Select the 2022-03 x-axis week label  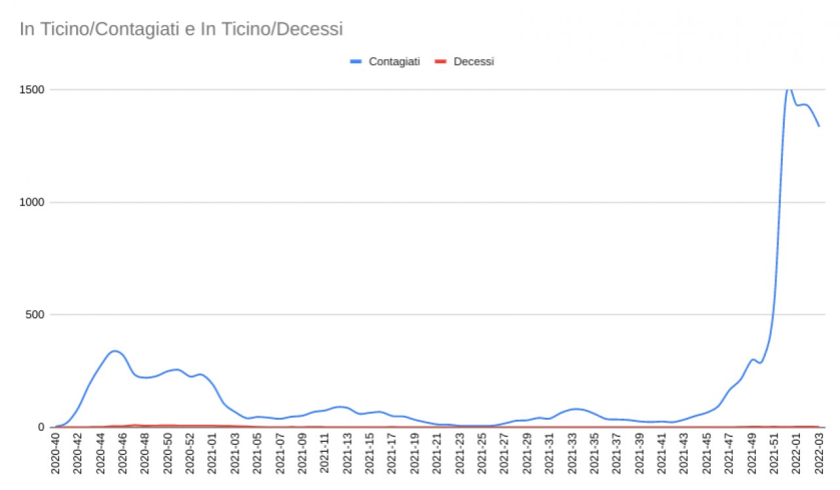tap(819, 453)
